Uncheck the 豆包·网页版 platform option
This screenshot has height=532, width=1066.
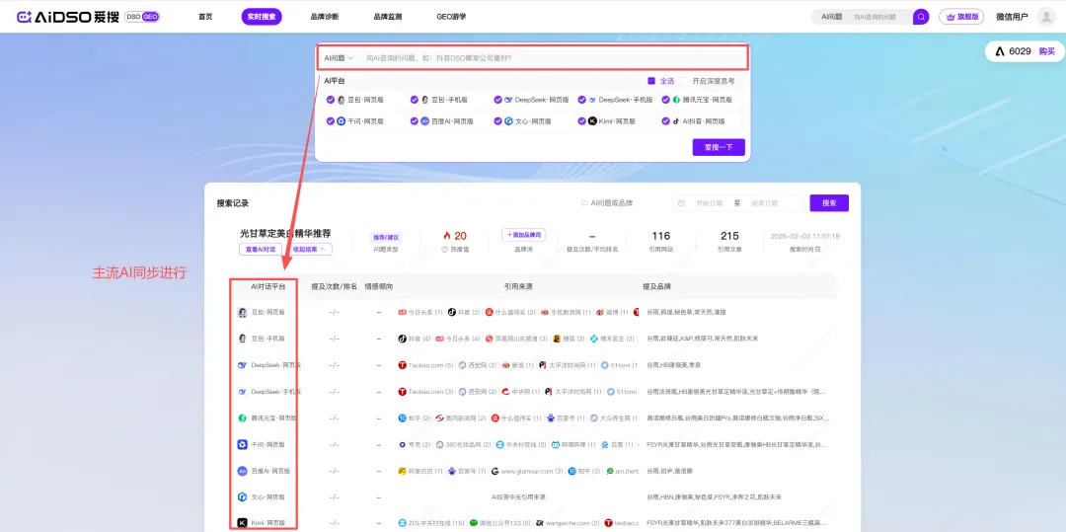click(x=331, y=100)
